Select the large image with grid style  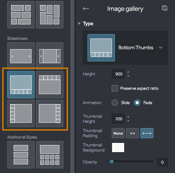pos(50,155)
